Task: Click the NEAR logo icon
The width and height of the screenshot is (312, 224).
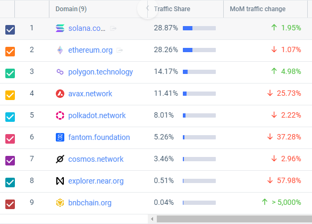Action: point(60,181)
